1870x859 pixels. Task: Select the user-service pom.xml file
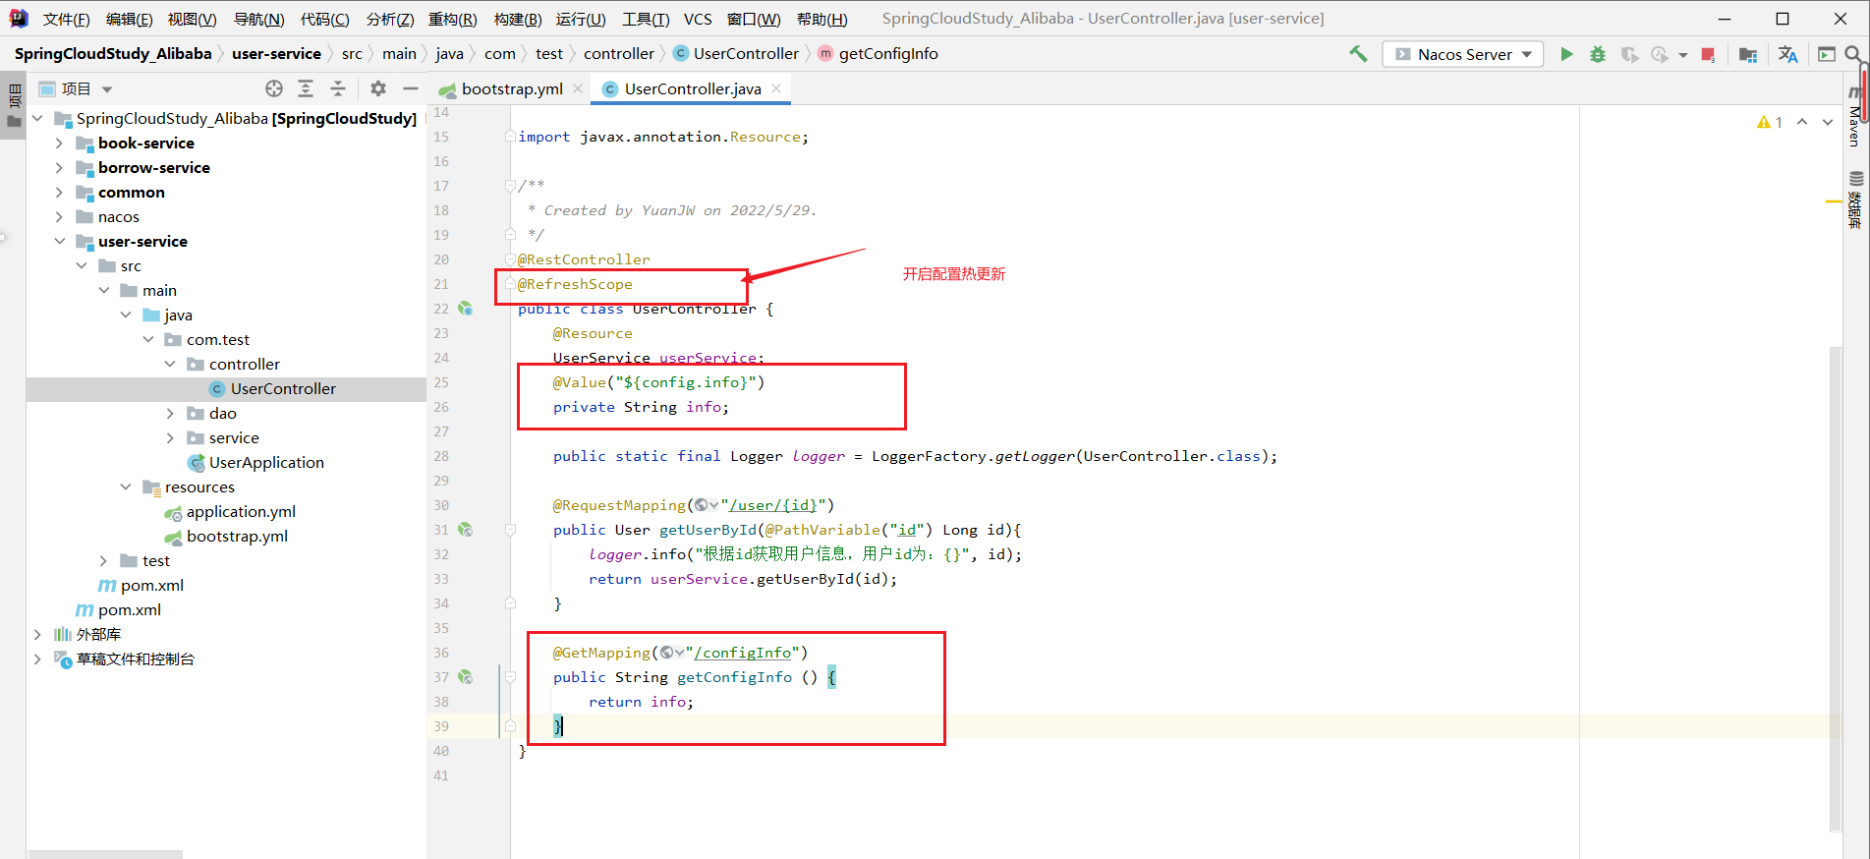point(152,586)
